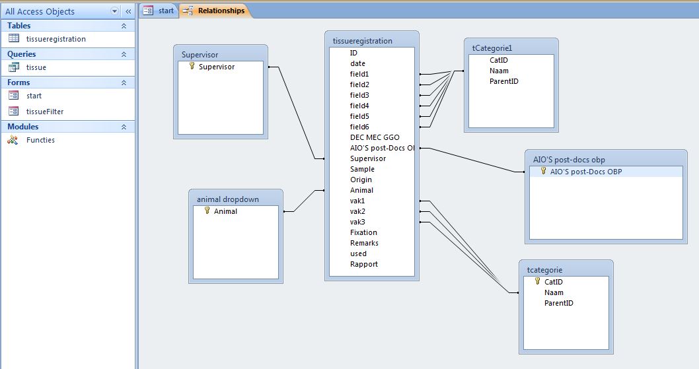Image resolution: width=699 pixels, height=369 pixels.
Task: Collapse the Modules group
Action: click(x=124, y=127)
